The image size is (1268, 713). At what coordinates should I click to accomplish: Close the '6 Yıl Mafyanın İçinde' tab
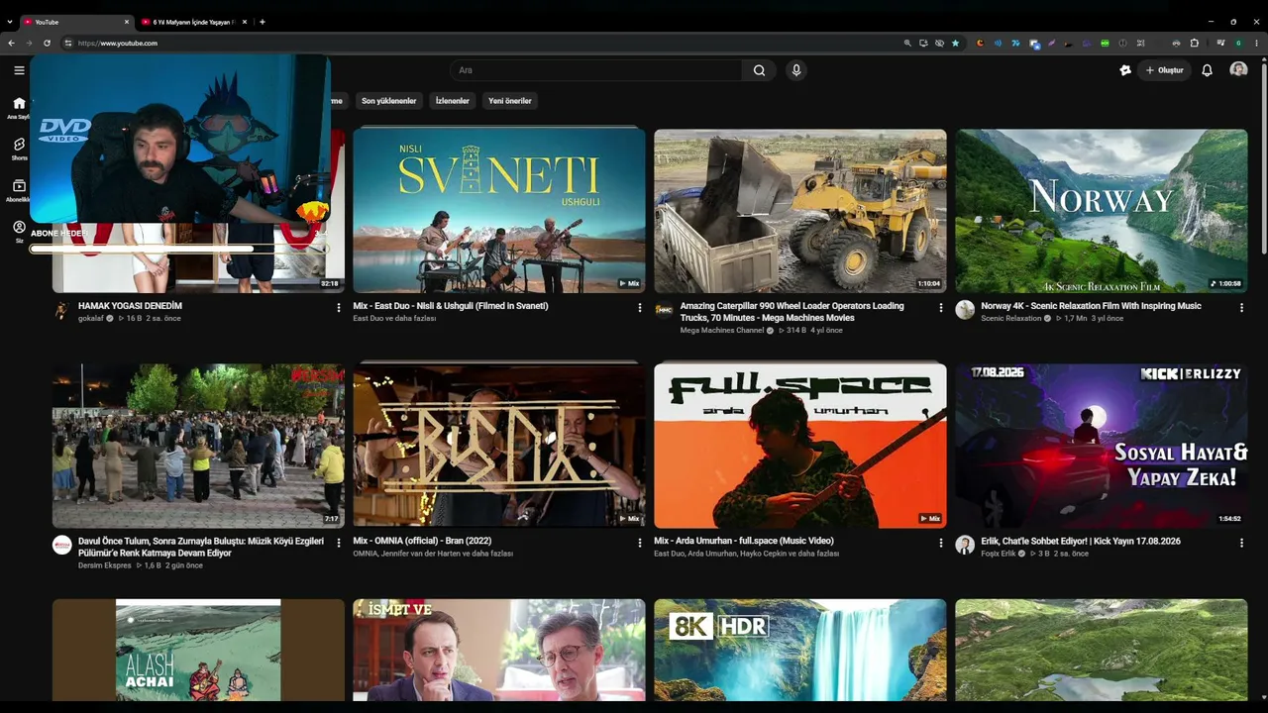point(245,22)
